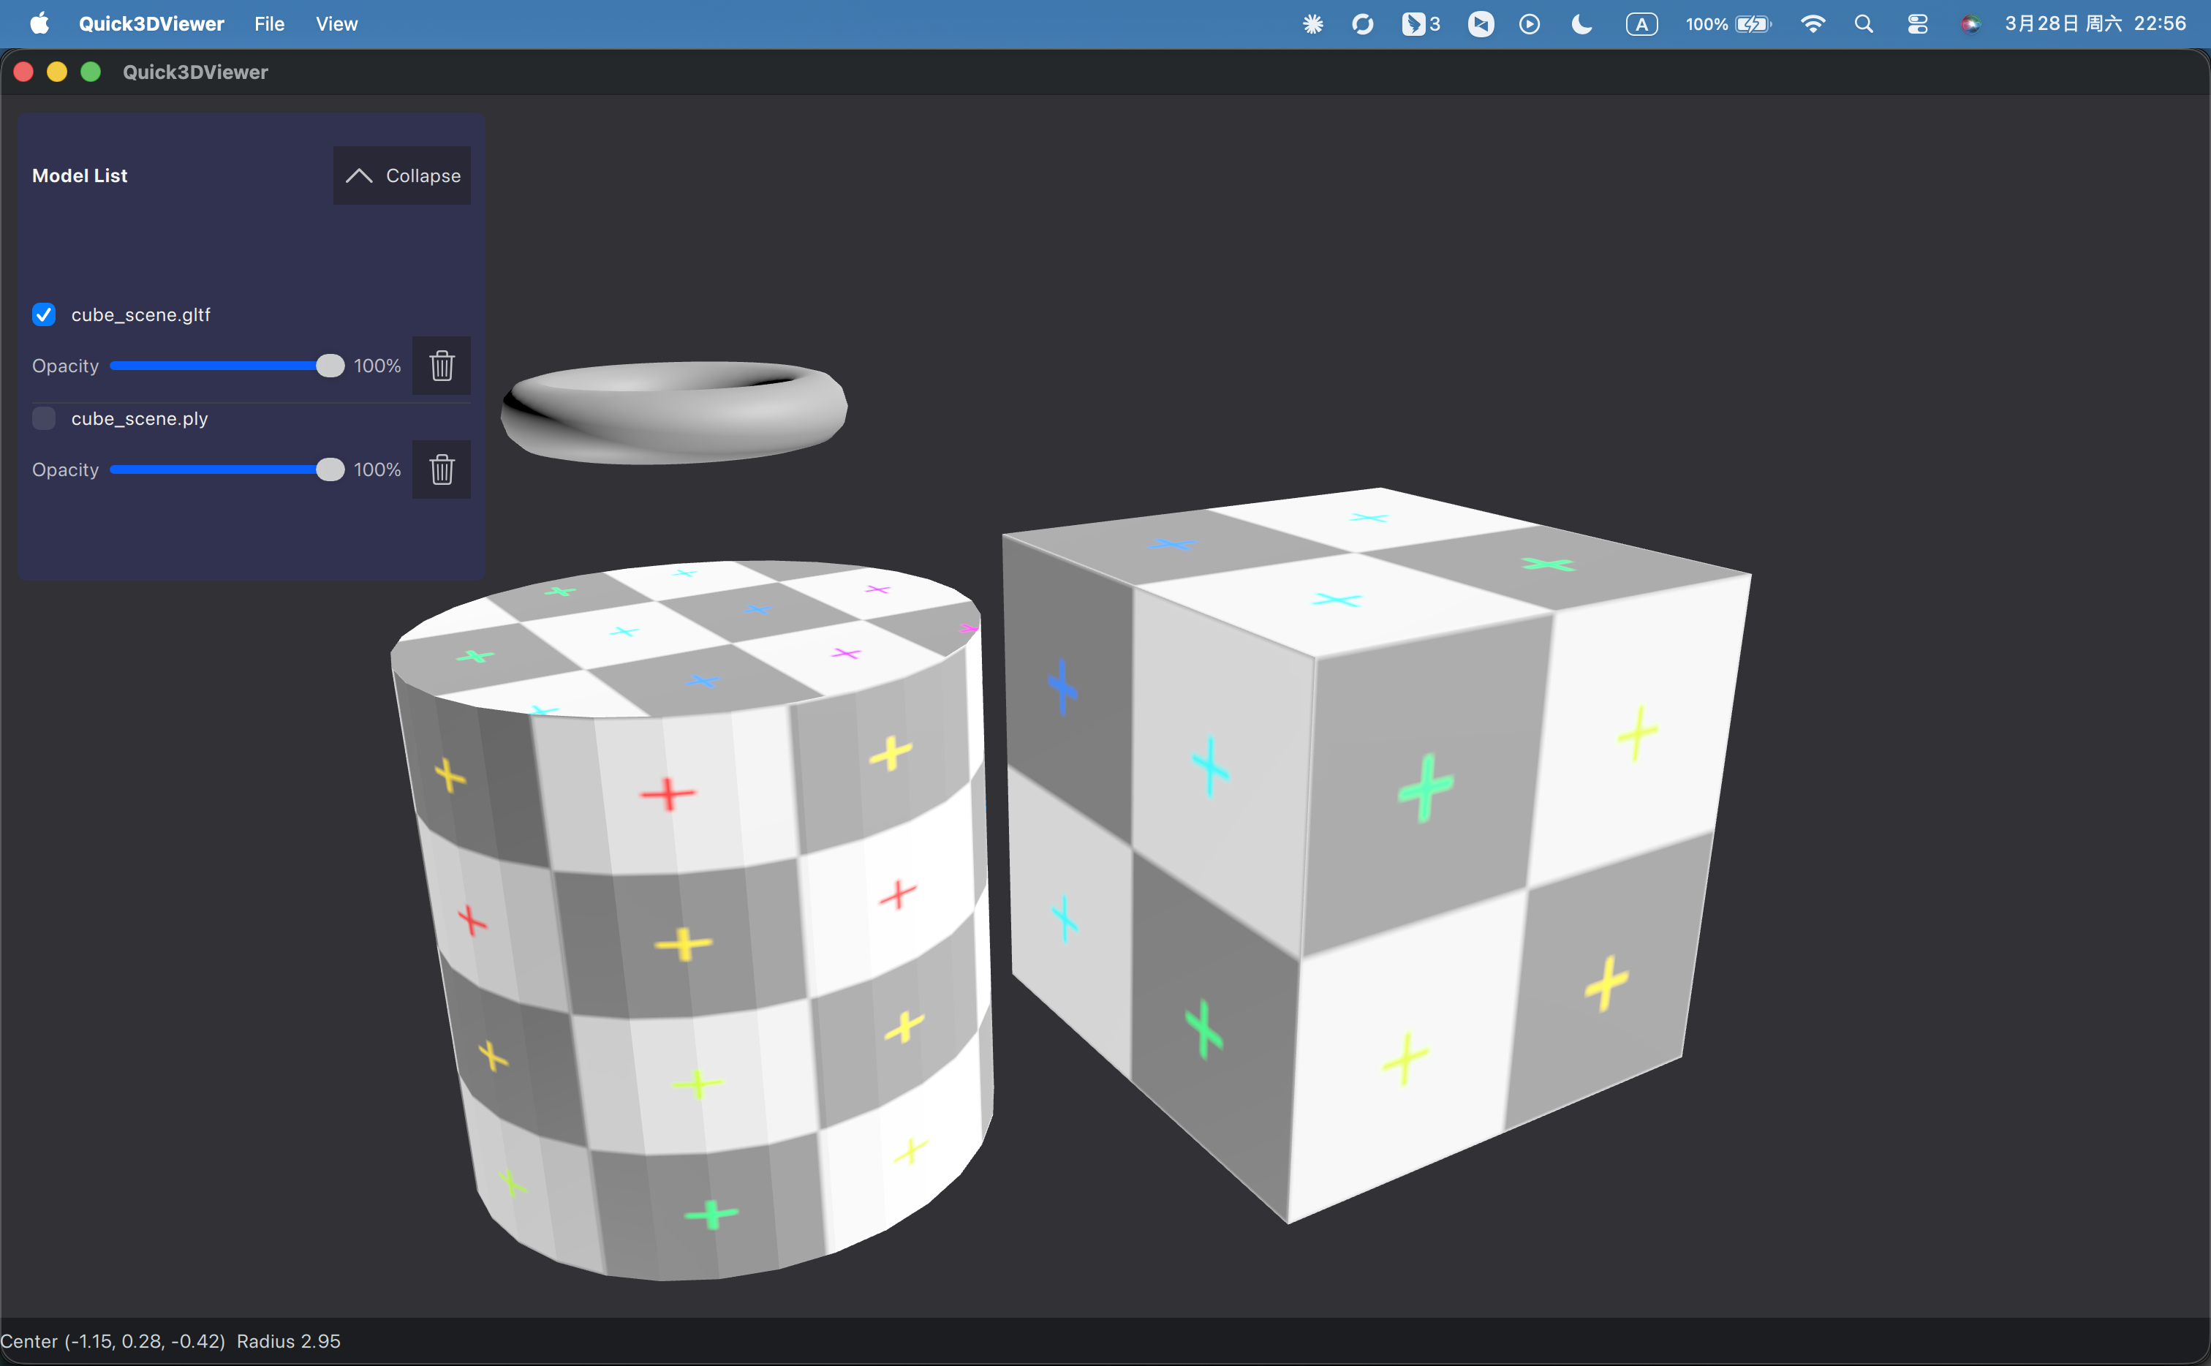Open the View menu

point(337,23)
